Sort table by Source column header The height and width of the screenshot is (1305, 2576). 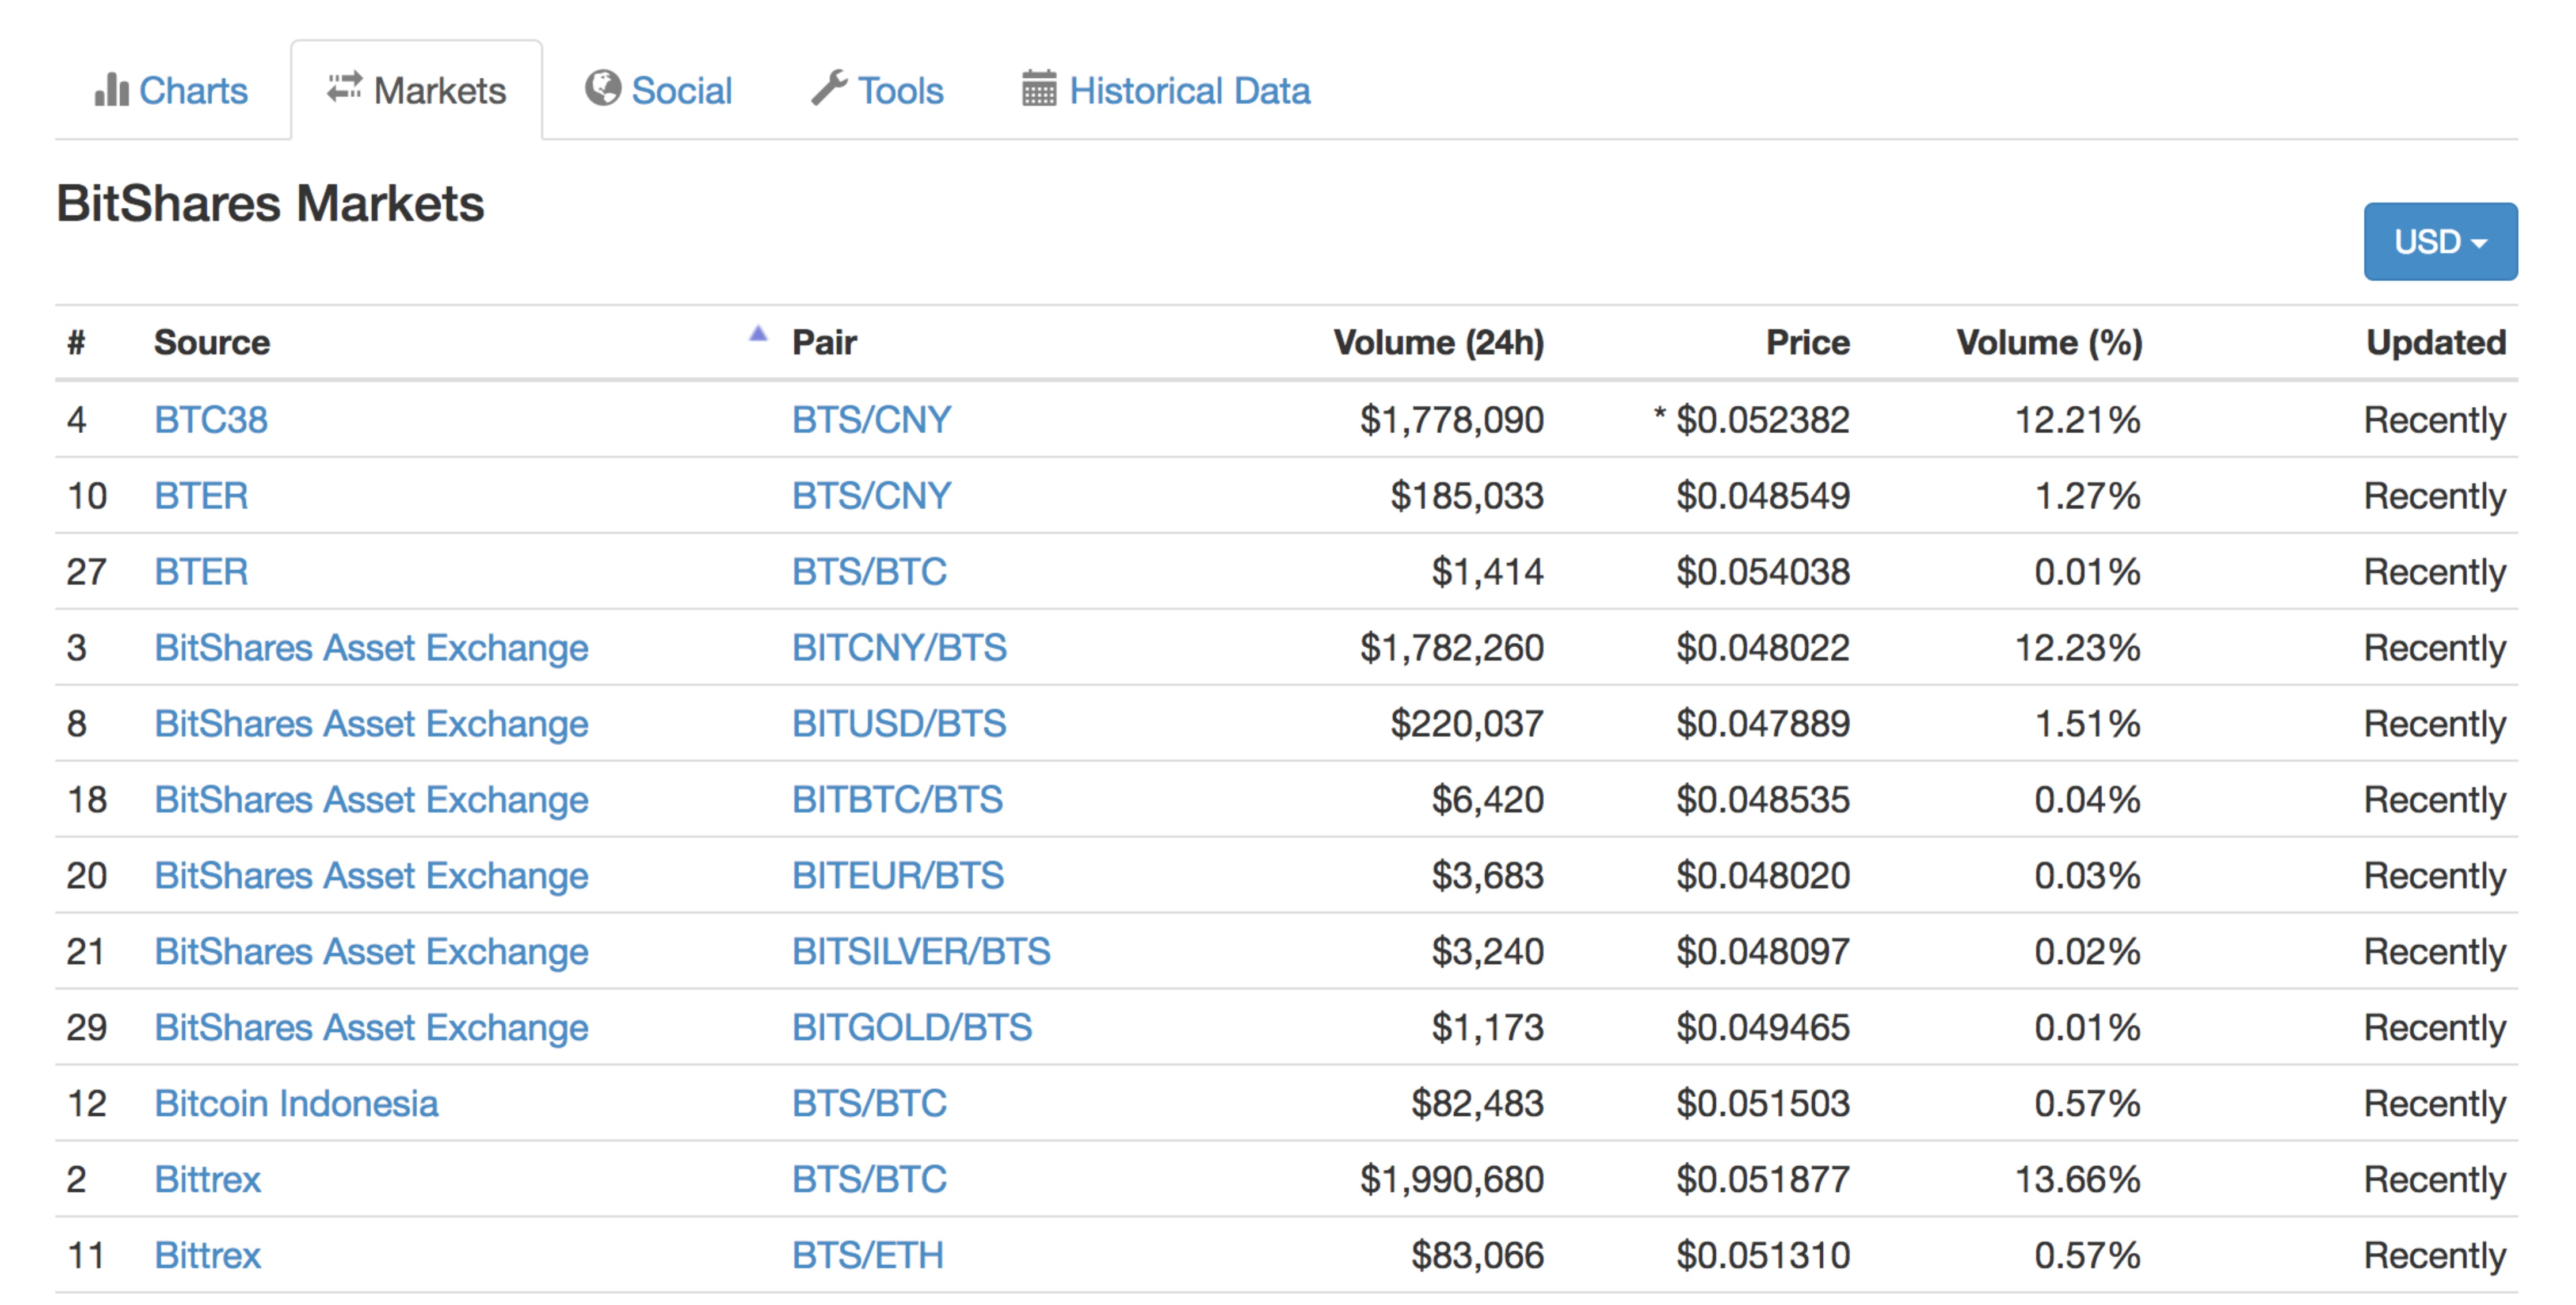coord(212,343)
